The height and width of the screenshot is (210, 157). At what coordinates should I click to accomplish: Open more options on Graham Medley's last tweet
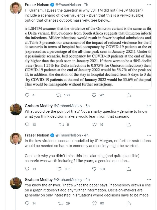tap(149, 179)
